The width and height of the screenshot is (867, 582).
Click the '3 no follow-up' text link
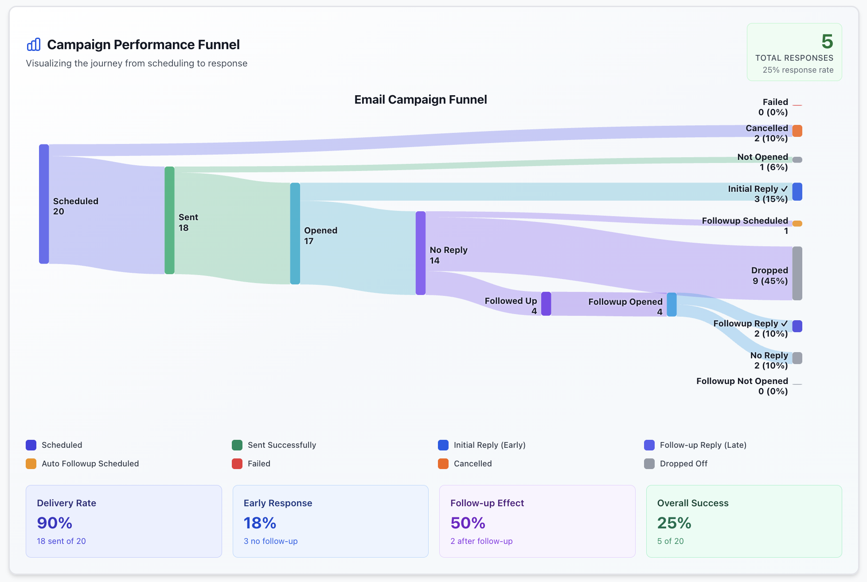tap(270, 541)
